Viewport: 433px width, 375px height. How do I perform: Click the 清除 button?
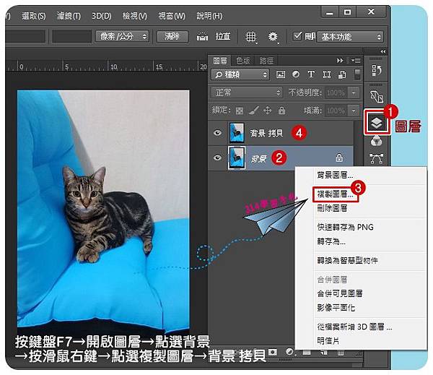172,36
